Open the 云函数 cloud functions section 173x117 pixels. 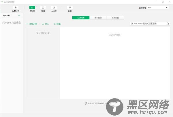(54, 8)
